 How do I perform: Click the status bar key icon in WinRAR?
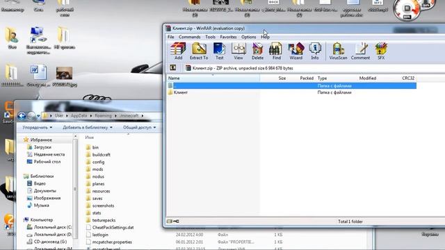click(176, 221)
